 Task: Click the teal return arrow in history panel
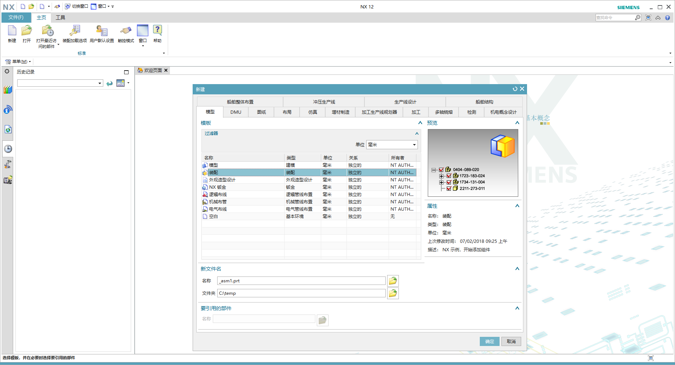click(x=109, y=83)
